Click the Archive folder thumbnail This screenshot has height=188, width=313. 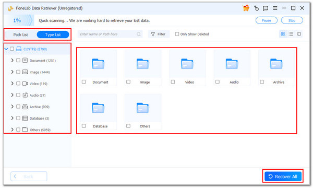pos(276,64)
